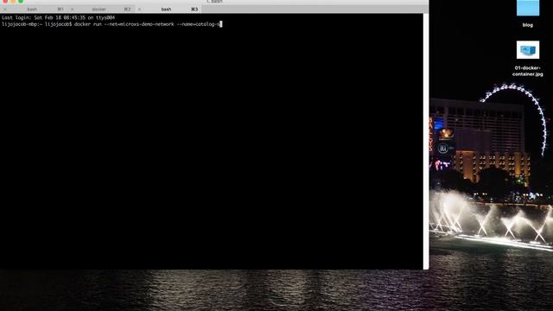Click the green zoom window button
Viewport: 553px width, 311px height.
click(21, 2)
